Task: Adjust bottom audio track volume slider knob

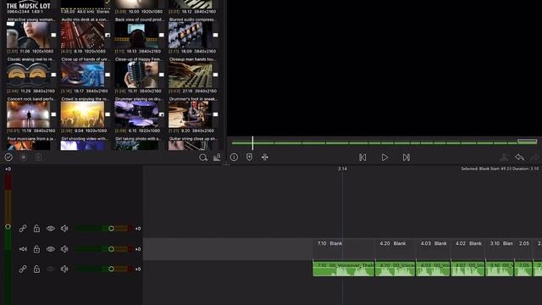Action: pyautogui.click(x=111, y=269)
